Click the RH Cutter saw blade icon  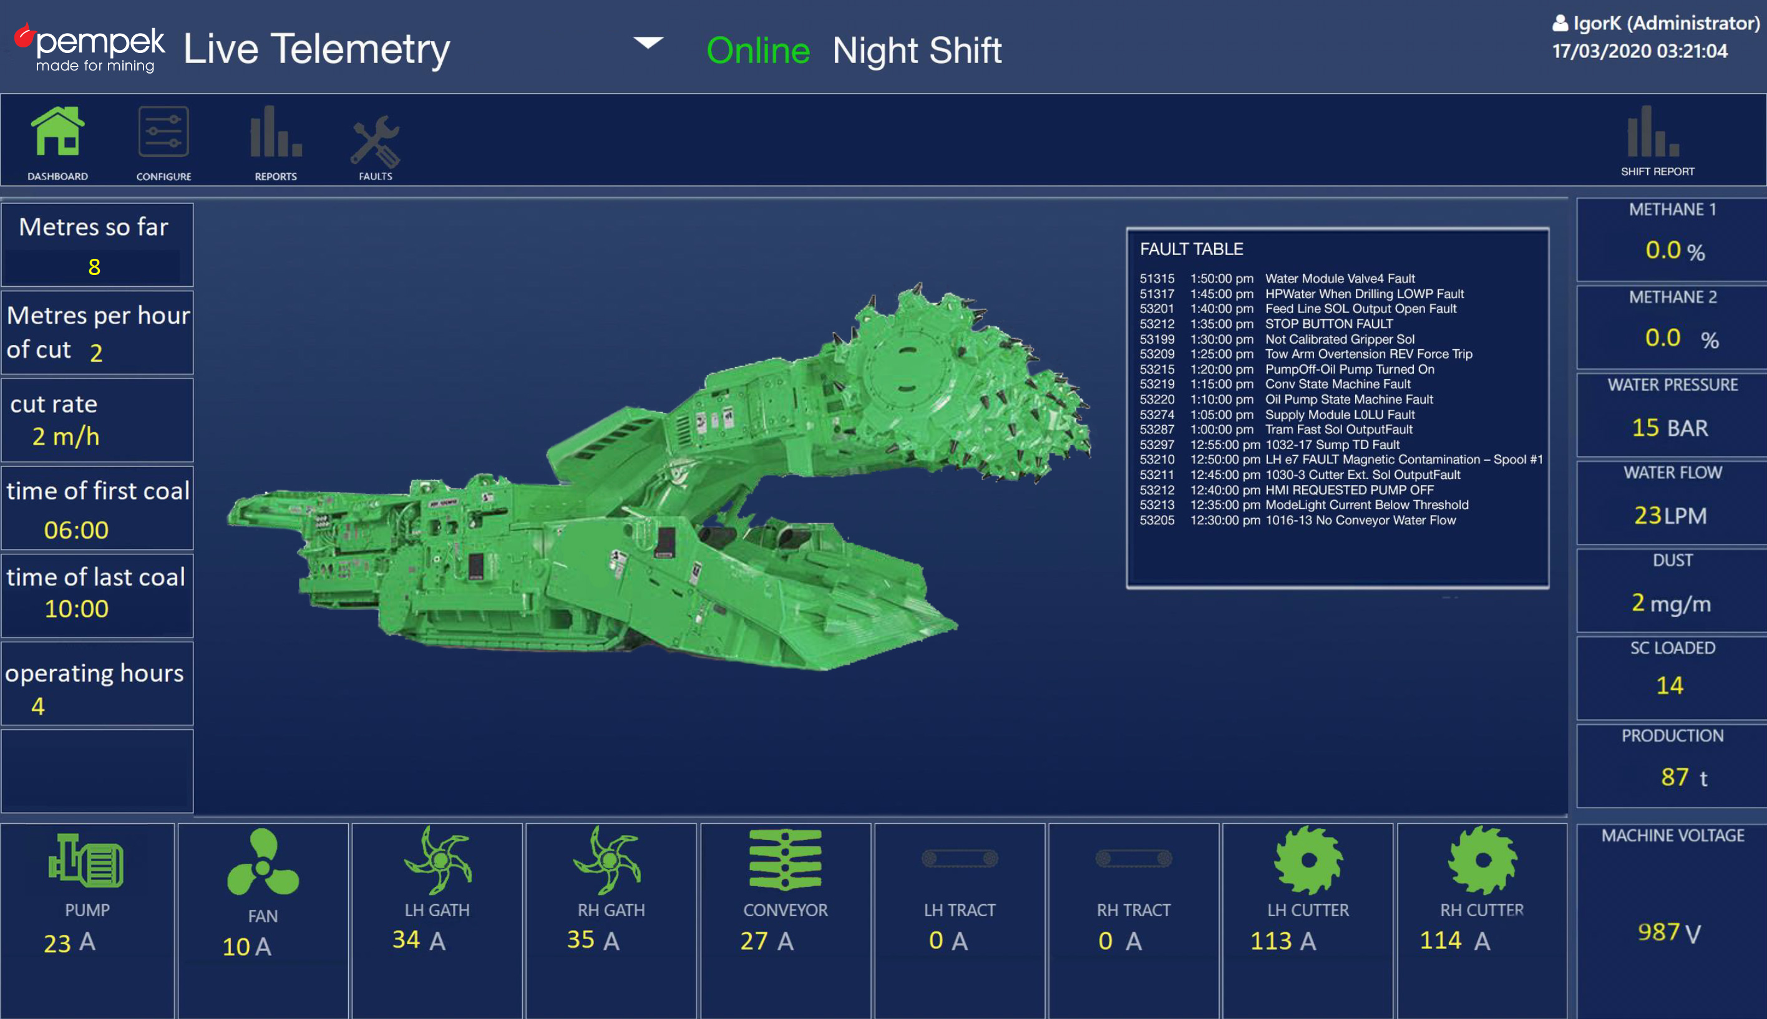[1482, 859]
